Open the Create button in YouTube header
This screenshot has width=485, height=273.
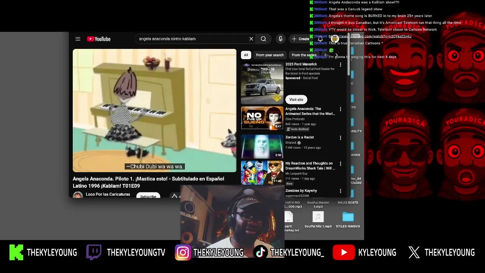coord(300,39)
